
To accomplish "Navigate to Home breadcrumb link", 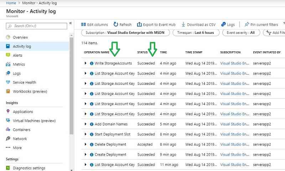I will 11,3.
